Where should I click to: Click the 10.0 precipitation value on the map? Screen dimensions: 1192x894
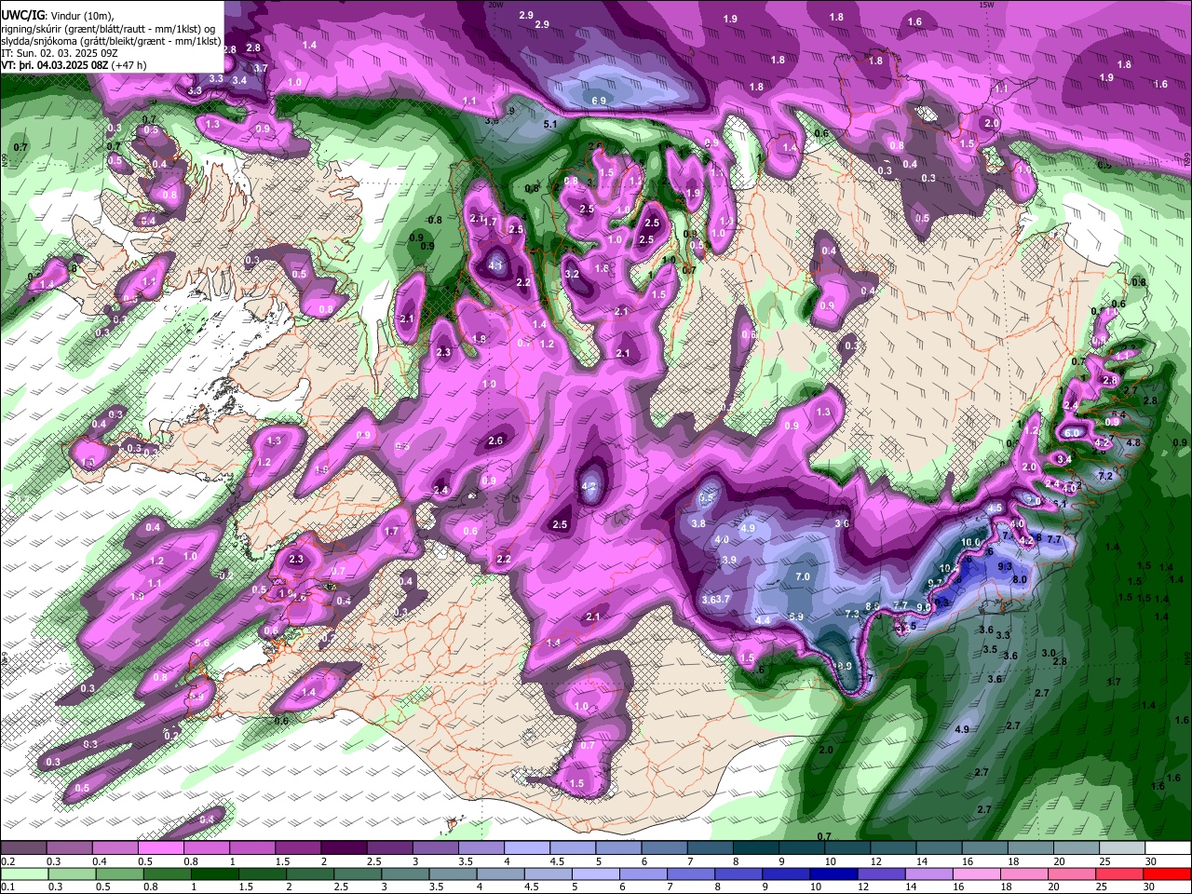(x=971, y=542)
